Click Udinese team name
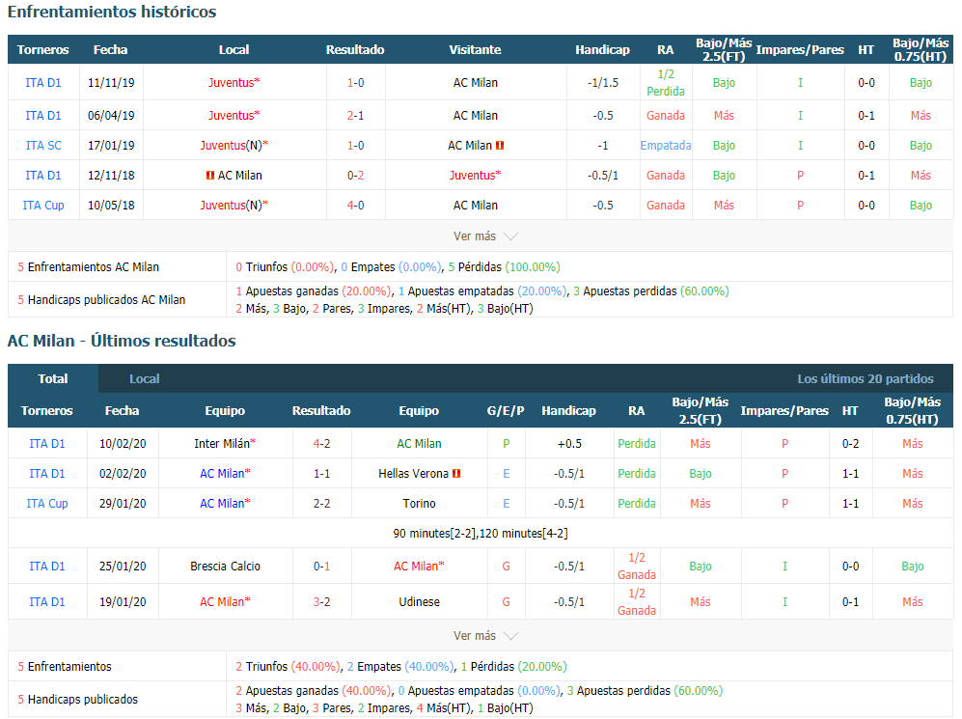The height and width of the screenshot is (719, 962). pos(419,602)
